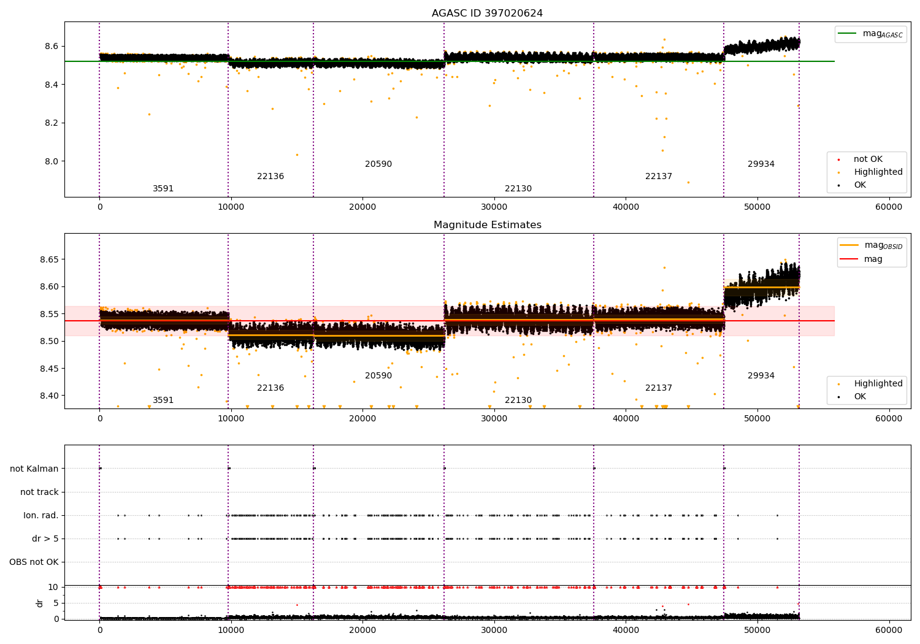Click obsid label 29934 in Magnitude Estimates plot
This screenshot has width=920, height=644.
tap(761, 376)
